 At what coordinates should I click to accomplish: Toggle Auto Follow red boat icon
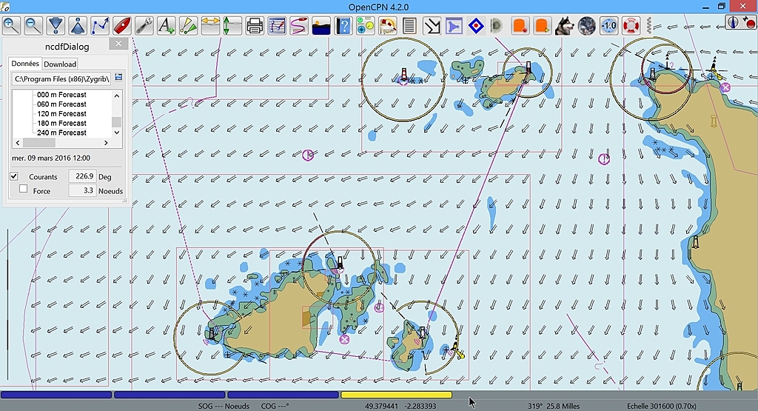point(122,25)
